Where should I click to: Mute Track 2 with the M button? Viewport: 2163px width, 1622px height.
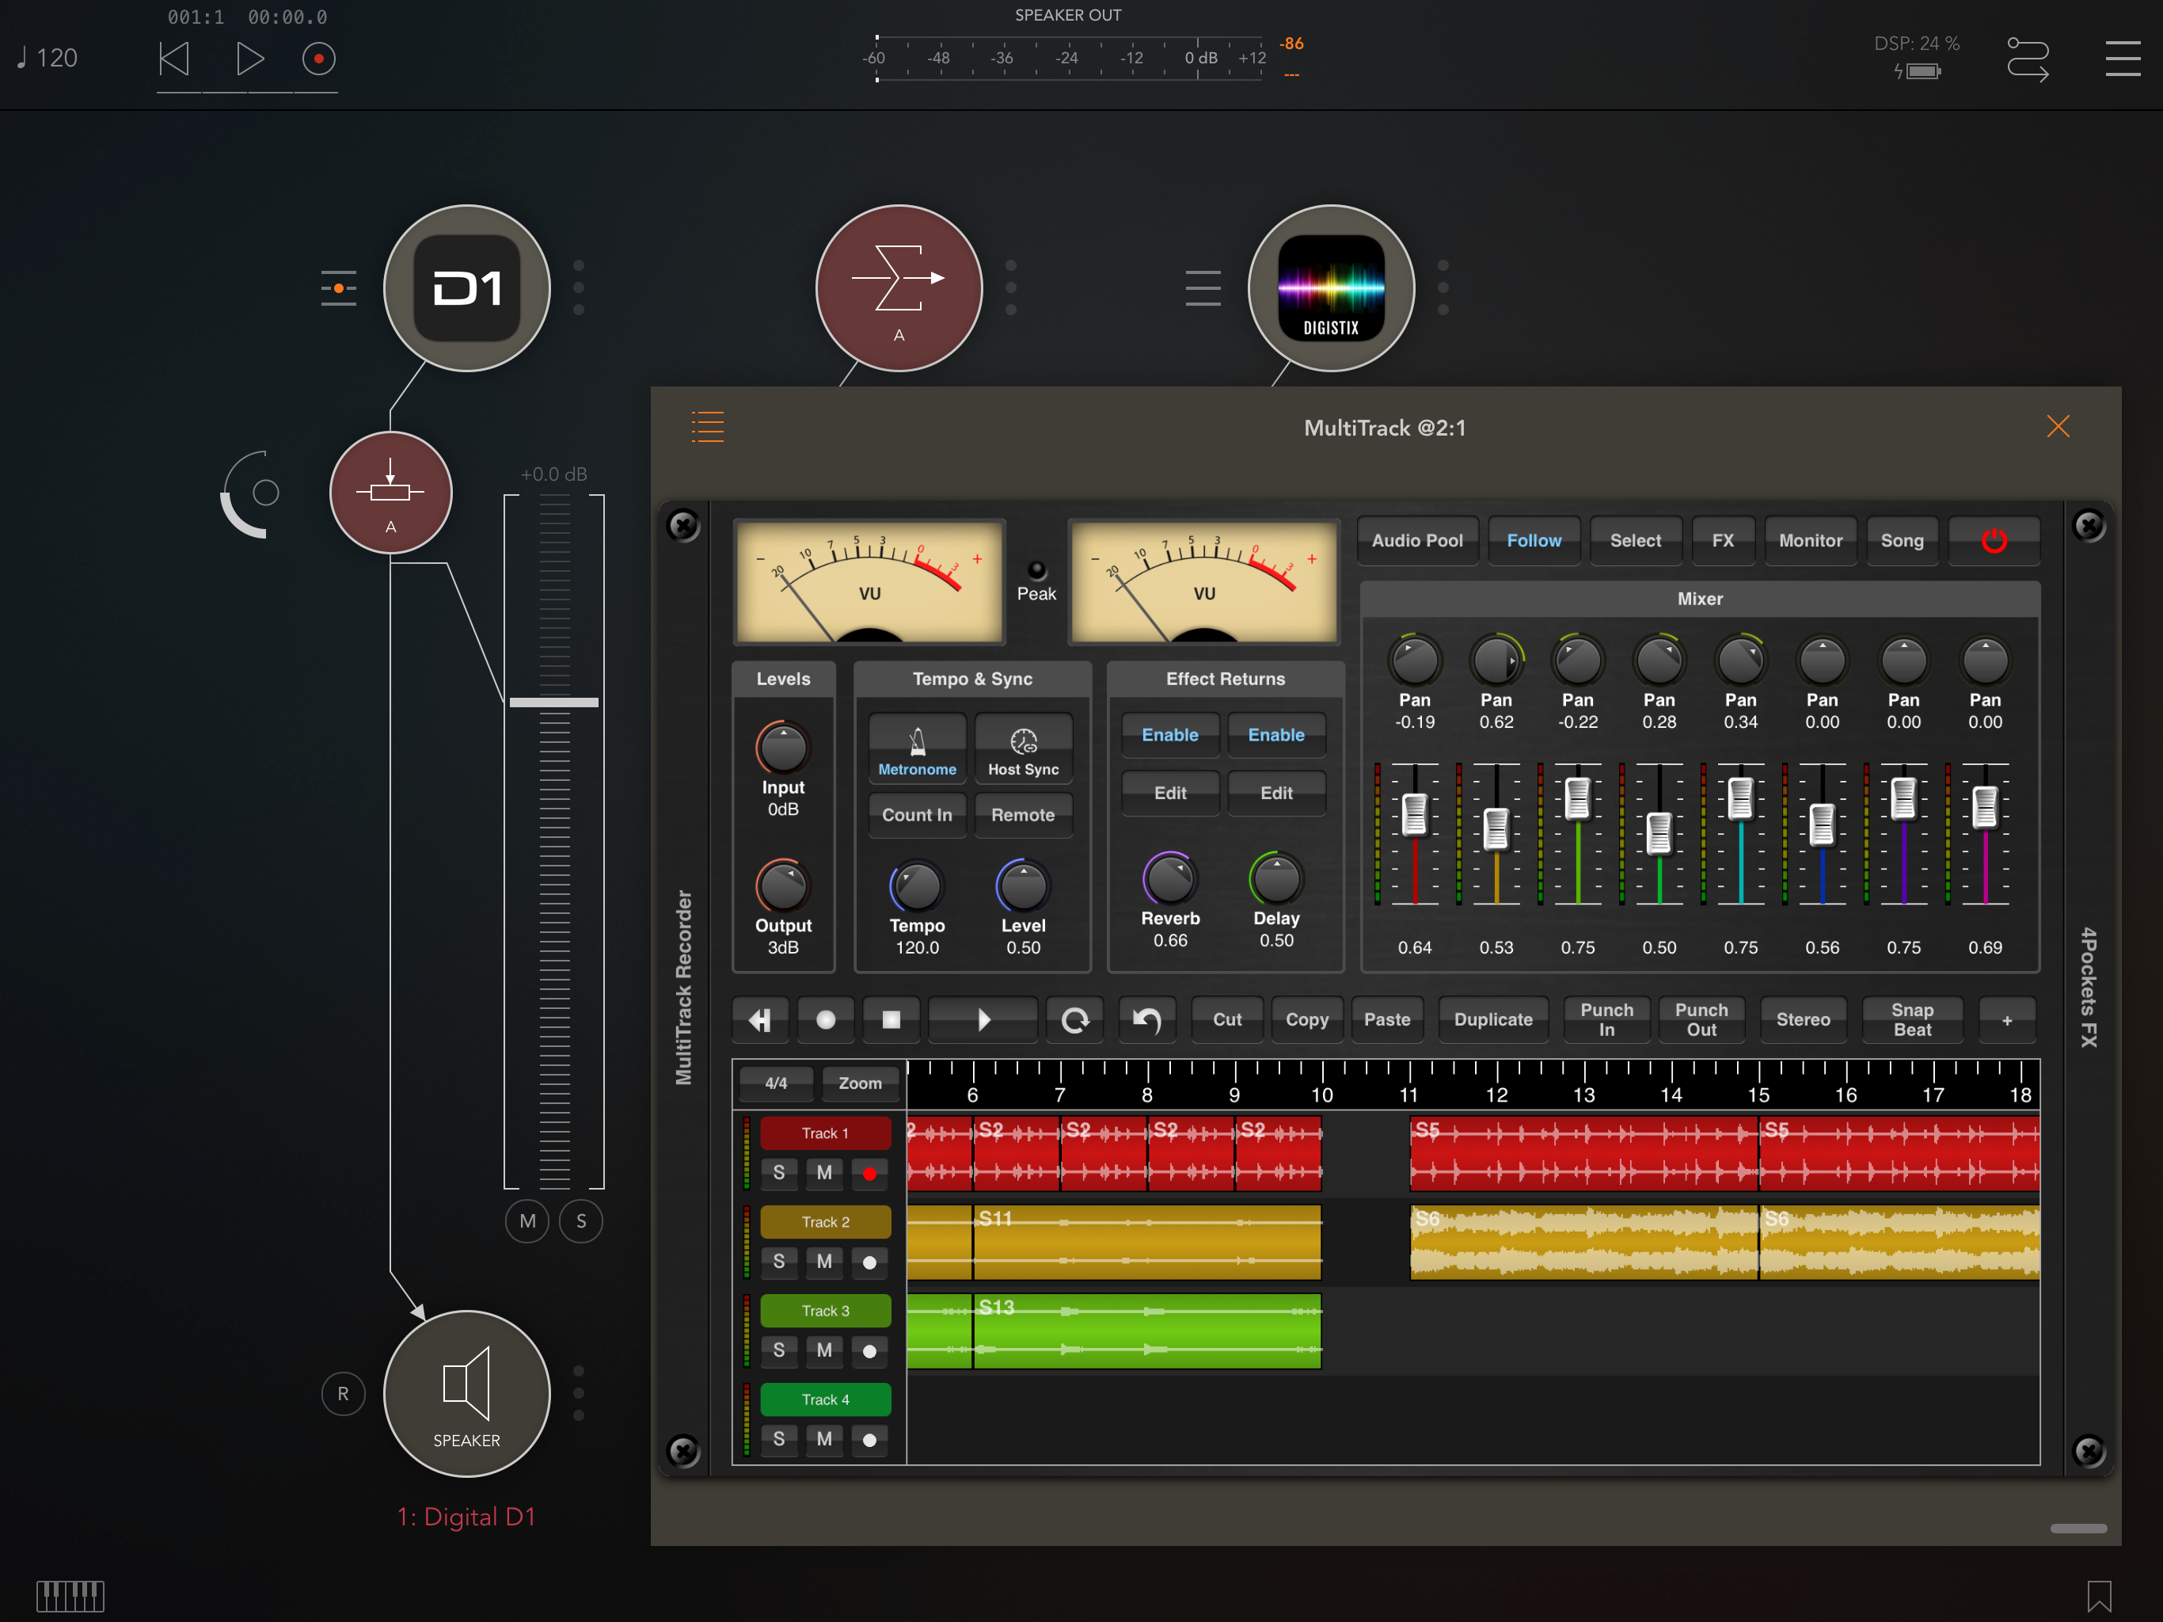pyautogui.click(x=823, y=1261)
